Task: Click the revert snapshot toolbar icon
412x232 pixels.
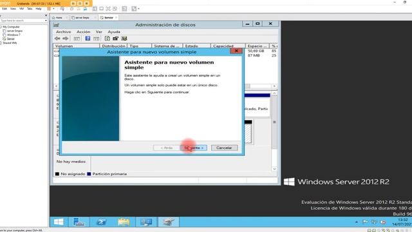Action: [79, 8]
